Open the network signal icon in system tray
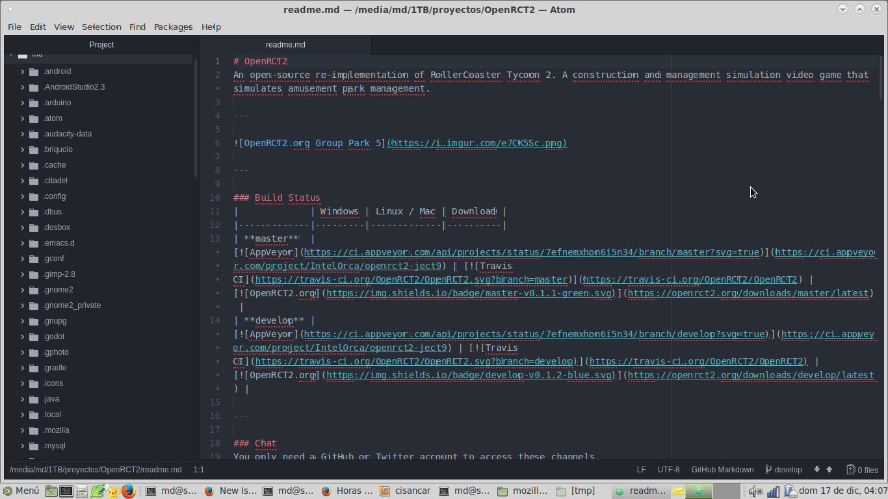Image resolution: width=888 pixels, height=499 pixels. click(x=773, y=491)
